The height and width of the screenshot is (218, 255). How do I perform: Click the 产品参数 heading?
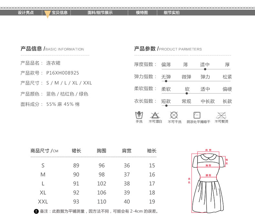[145, 49]
